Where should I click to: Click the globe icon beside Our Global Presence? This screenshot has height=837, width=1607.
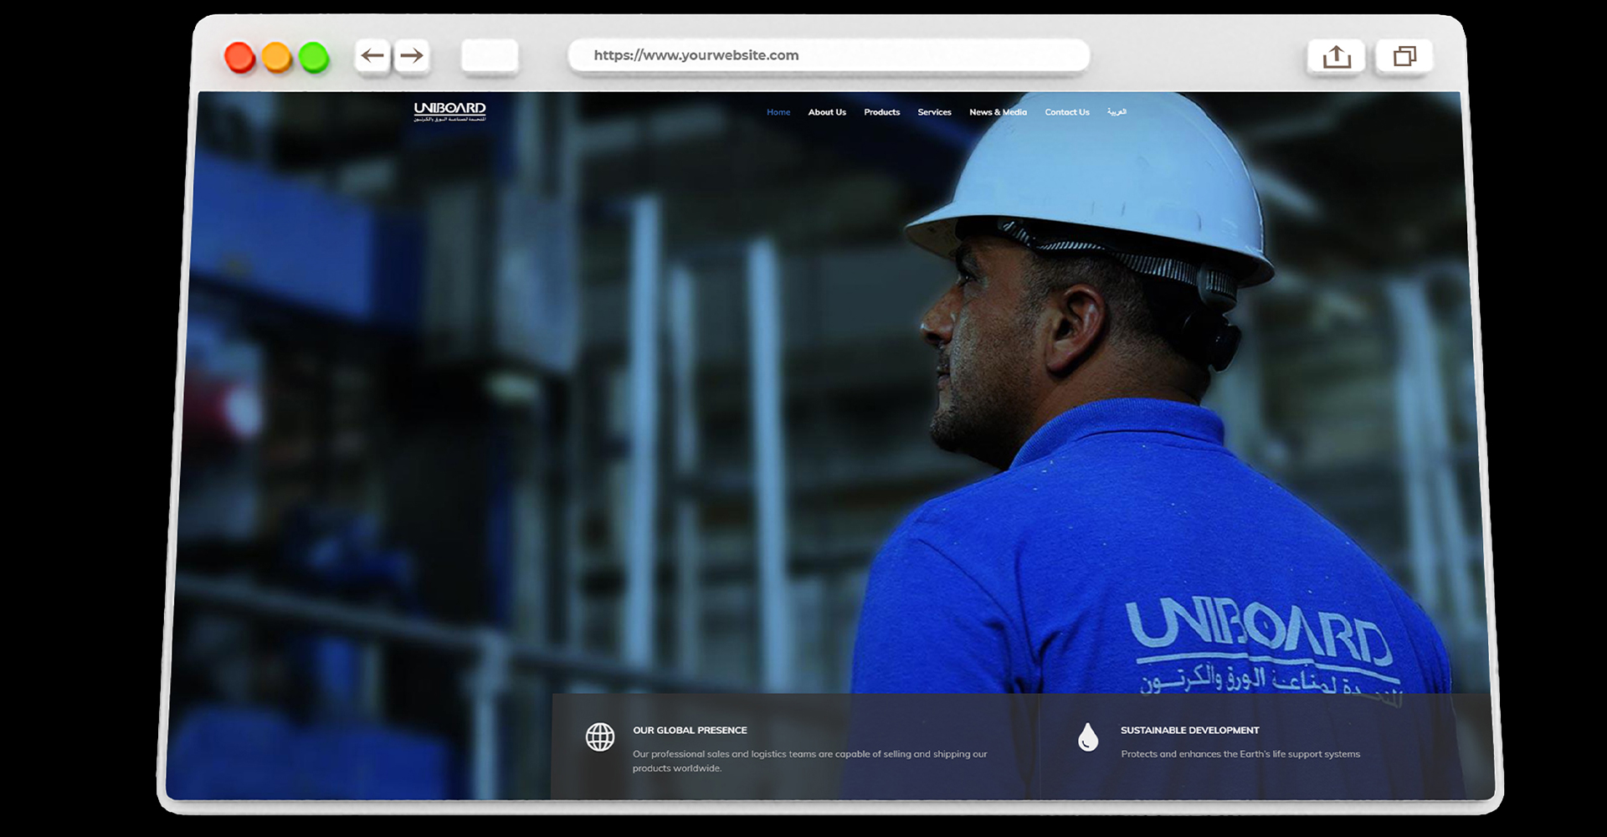click(x=599, y=737)
